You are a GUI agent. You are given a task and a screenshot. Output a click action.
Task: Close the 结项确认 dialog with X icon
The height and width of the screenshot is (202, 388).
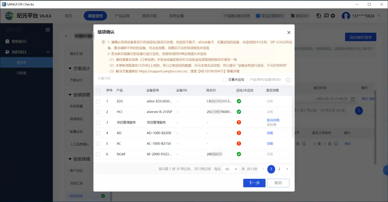[x=289, y=33]
